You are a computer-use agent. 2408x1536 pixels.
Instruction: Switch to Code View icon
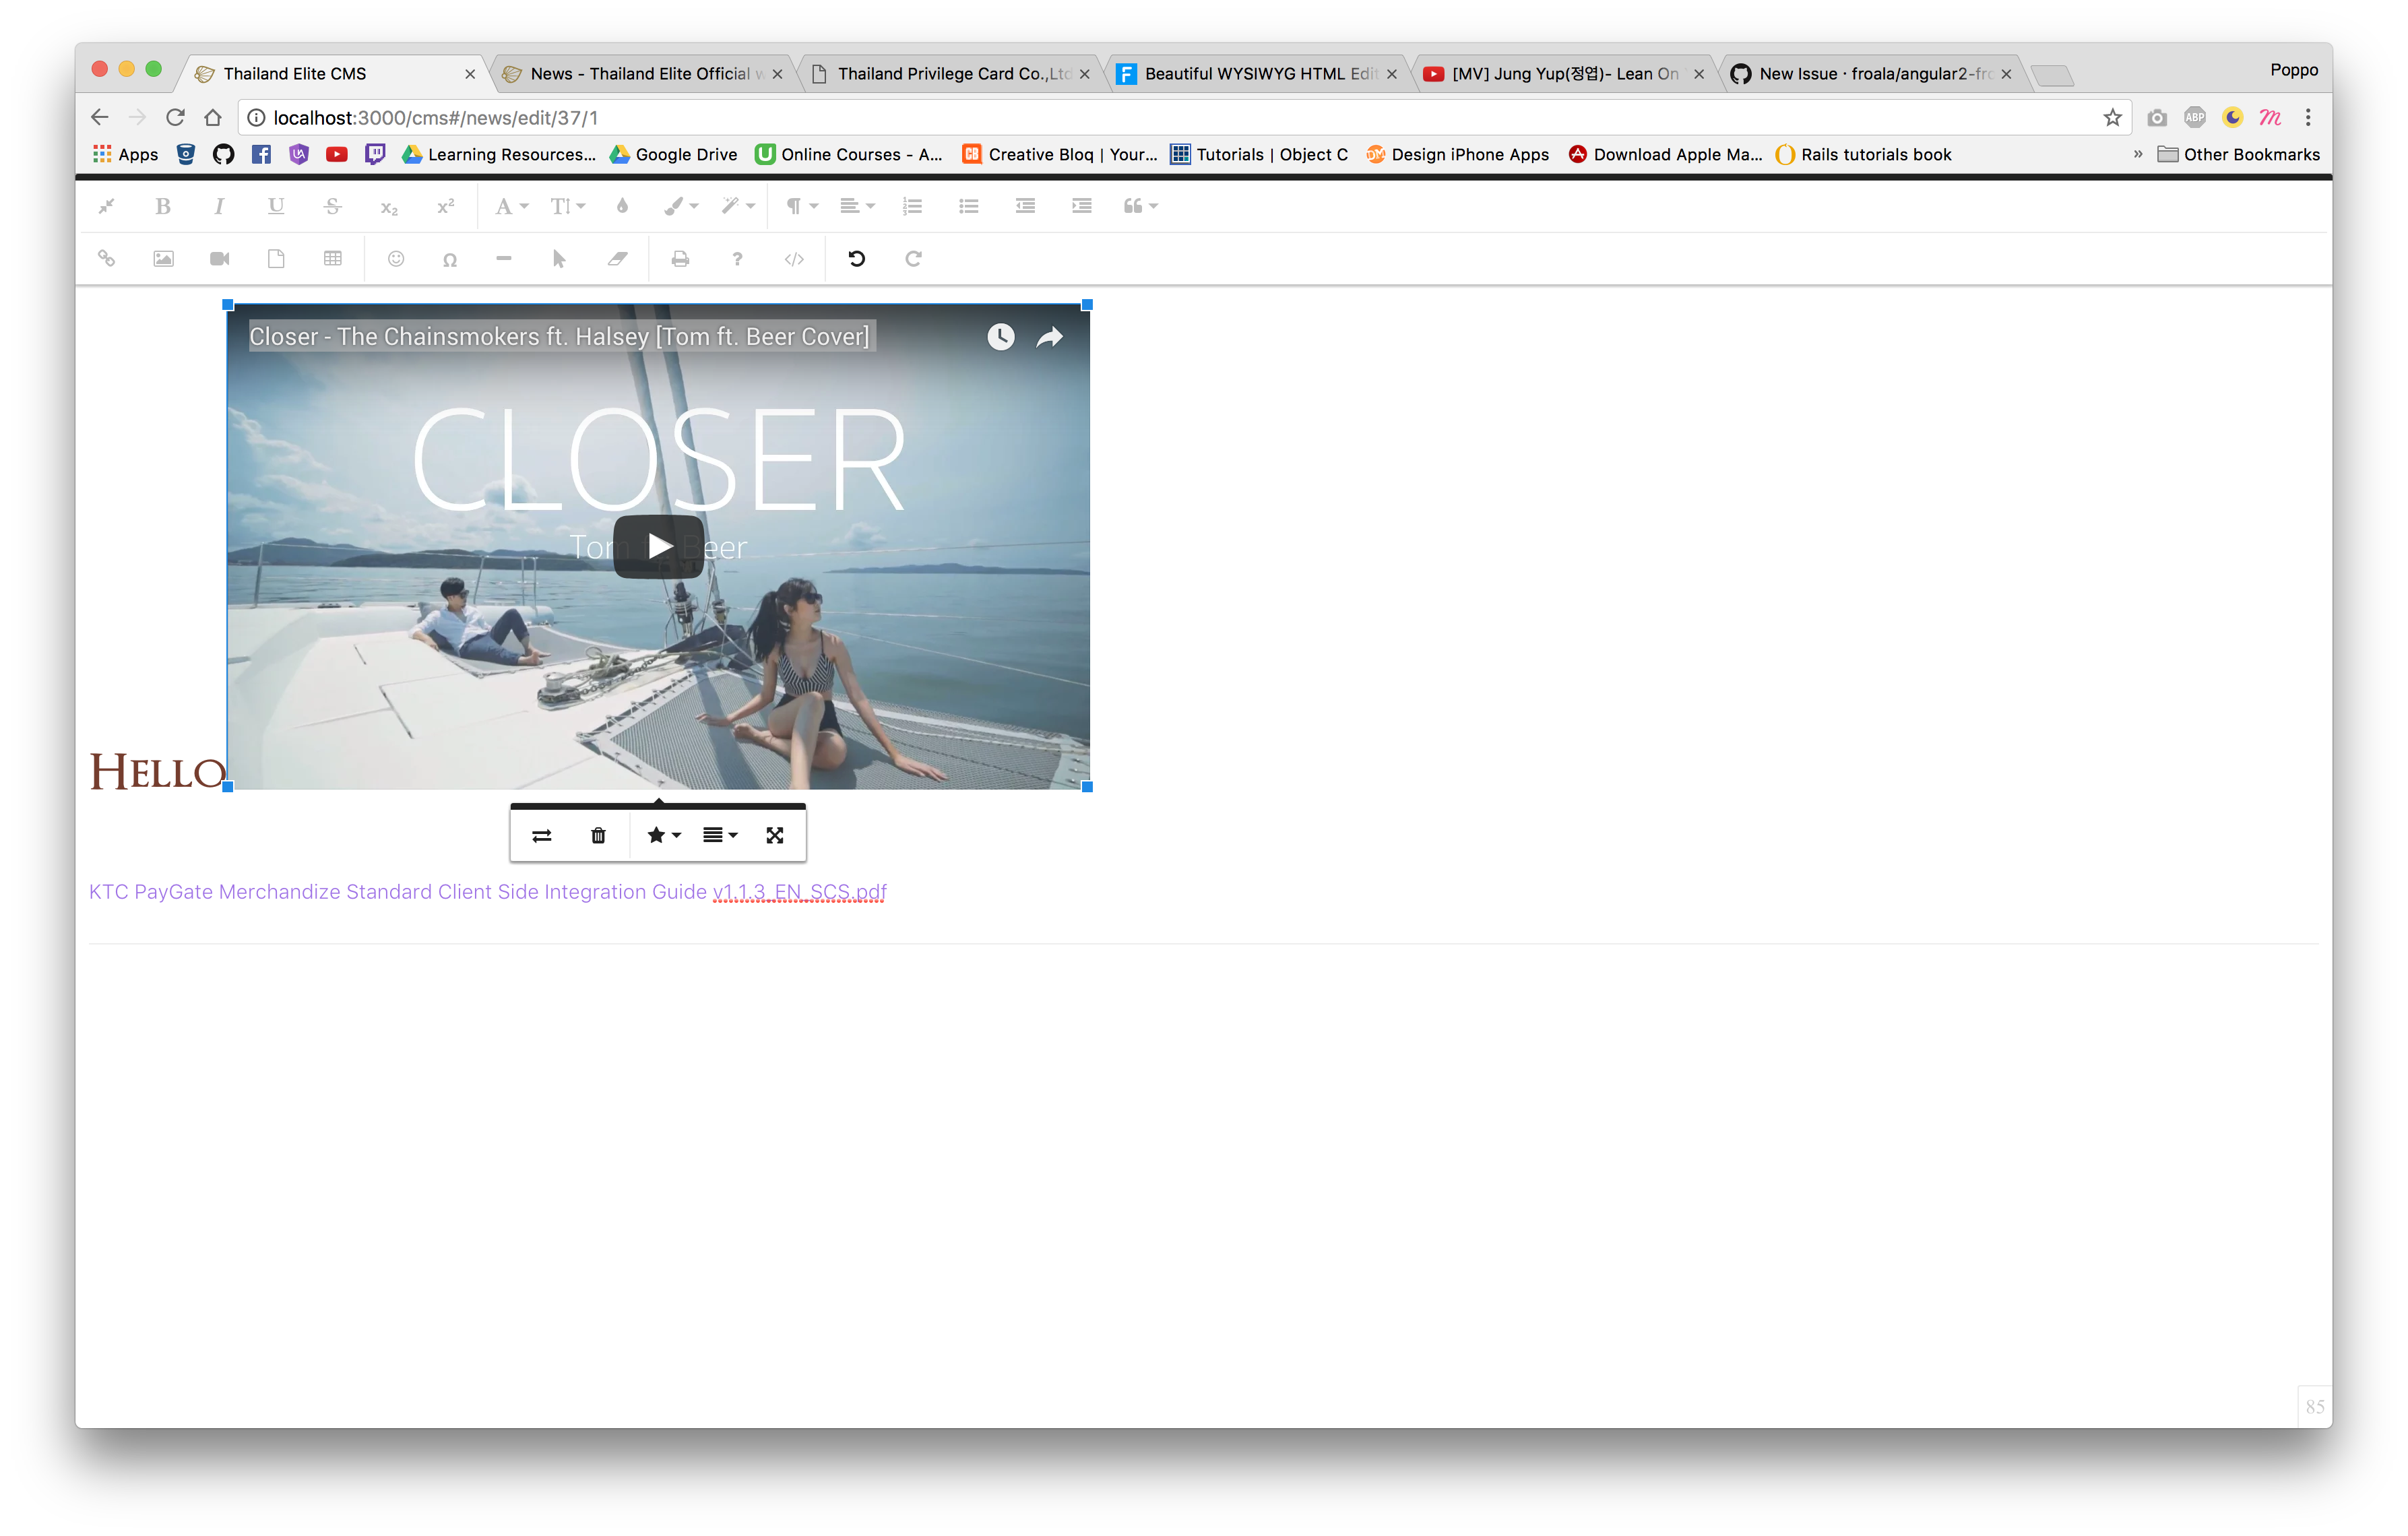pyautogui.click(x=794, y=259)
